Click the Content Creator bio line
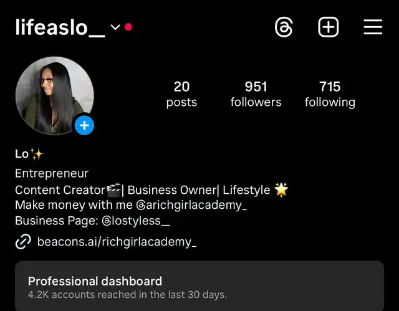The width and height of the screenshot is (399, 311). (x=151, y=190)
